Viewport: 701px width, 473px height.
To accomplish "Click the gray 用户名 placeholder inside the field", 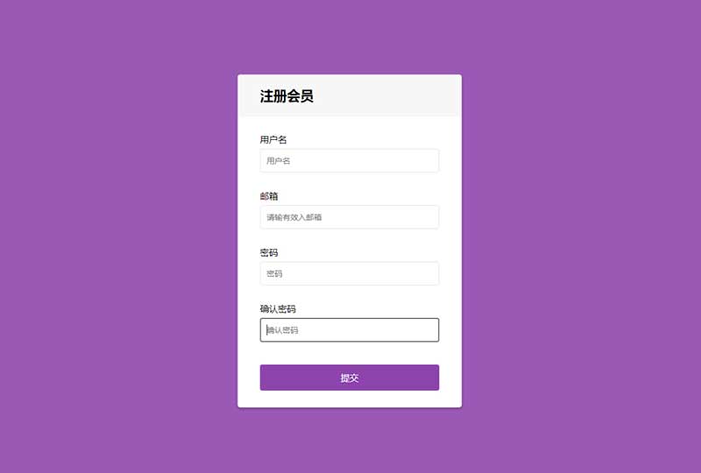I will 278,160.
